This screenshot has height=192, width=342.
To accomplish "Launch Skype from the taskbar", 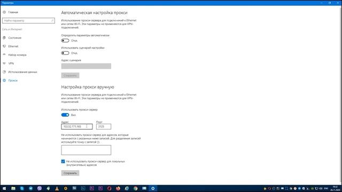I will [x=22, y=188].
